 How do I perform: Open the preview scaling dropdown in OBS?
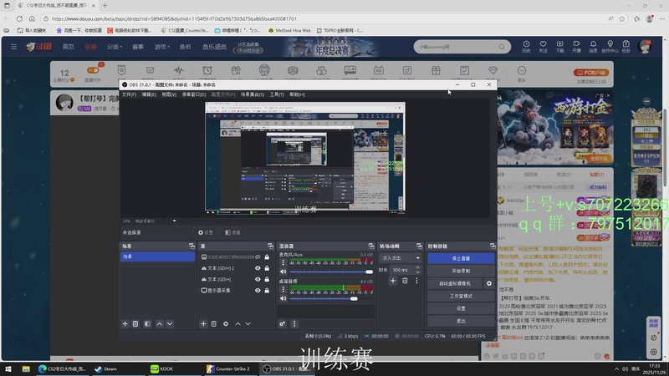[x=174, y=221]
